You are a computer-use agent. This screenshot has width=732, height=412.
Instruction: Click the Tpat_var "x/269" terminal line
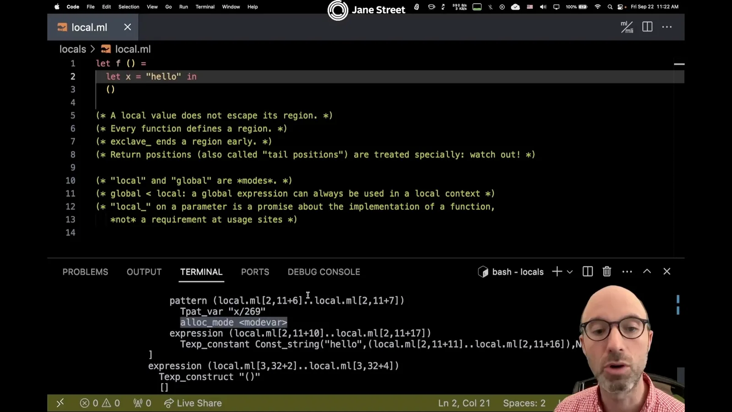[x=223, y=311]
